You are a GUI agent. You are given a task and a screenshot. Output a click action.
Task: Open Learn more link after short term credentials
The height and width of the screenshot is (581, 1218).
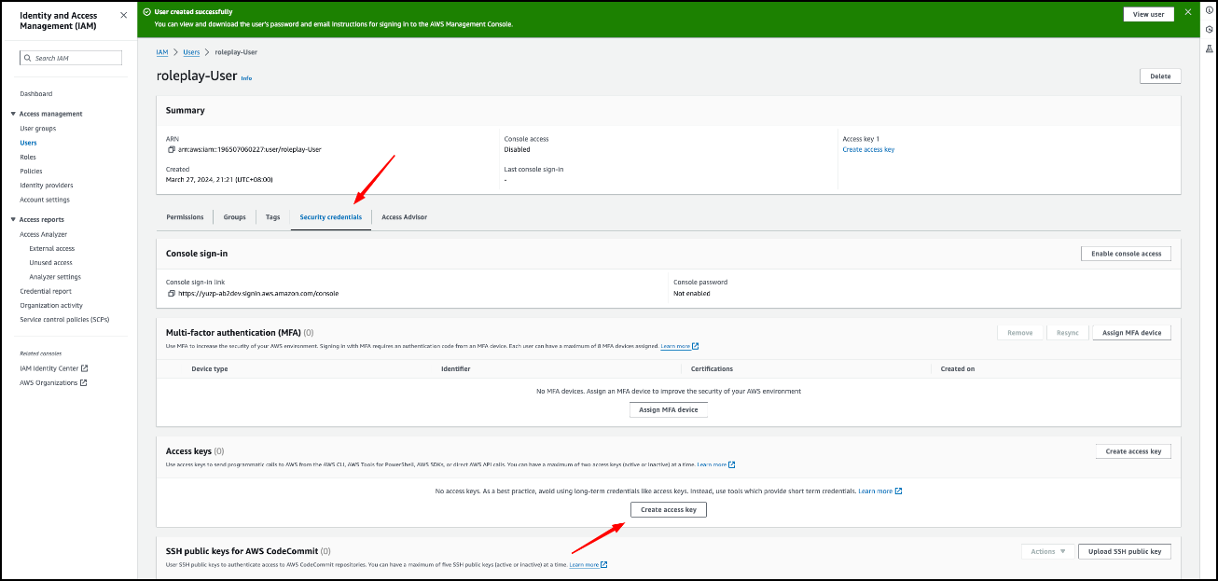[x=879, y=491]
